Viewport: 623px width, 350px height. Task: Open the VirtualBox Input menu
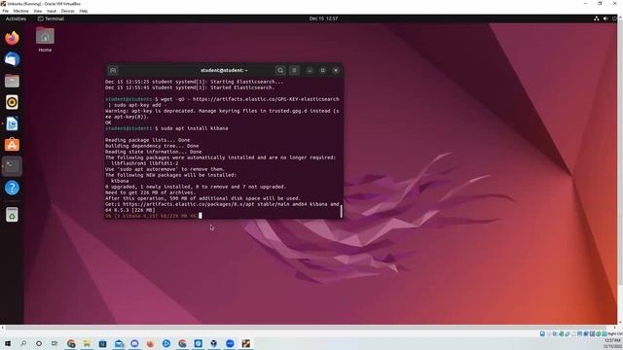click(x=52, y=11)
